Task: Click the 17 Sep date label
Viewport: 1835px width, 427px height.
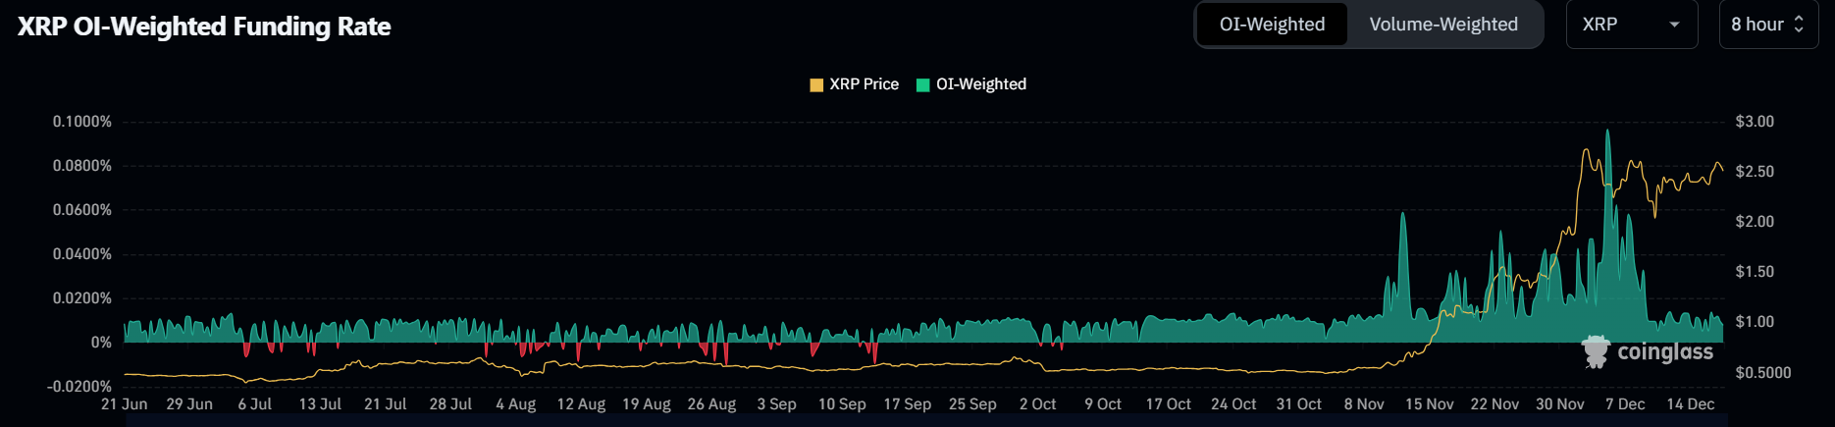Action: point(908,404)
